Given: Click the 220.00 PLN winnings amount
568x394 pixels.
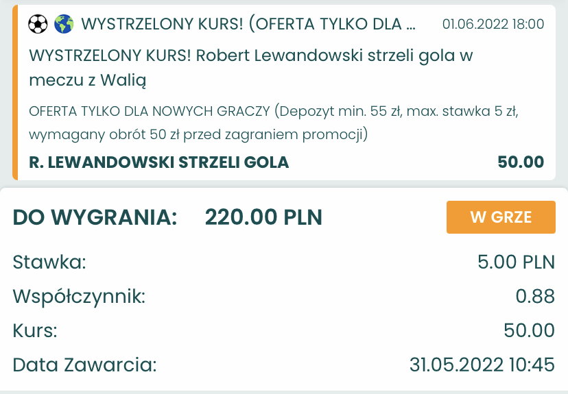Looking at the screenshot, I should tap(263, 217).
